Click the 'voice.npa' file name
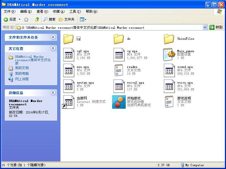 coord(185,83)
